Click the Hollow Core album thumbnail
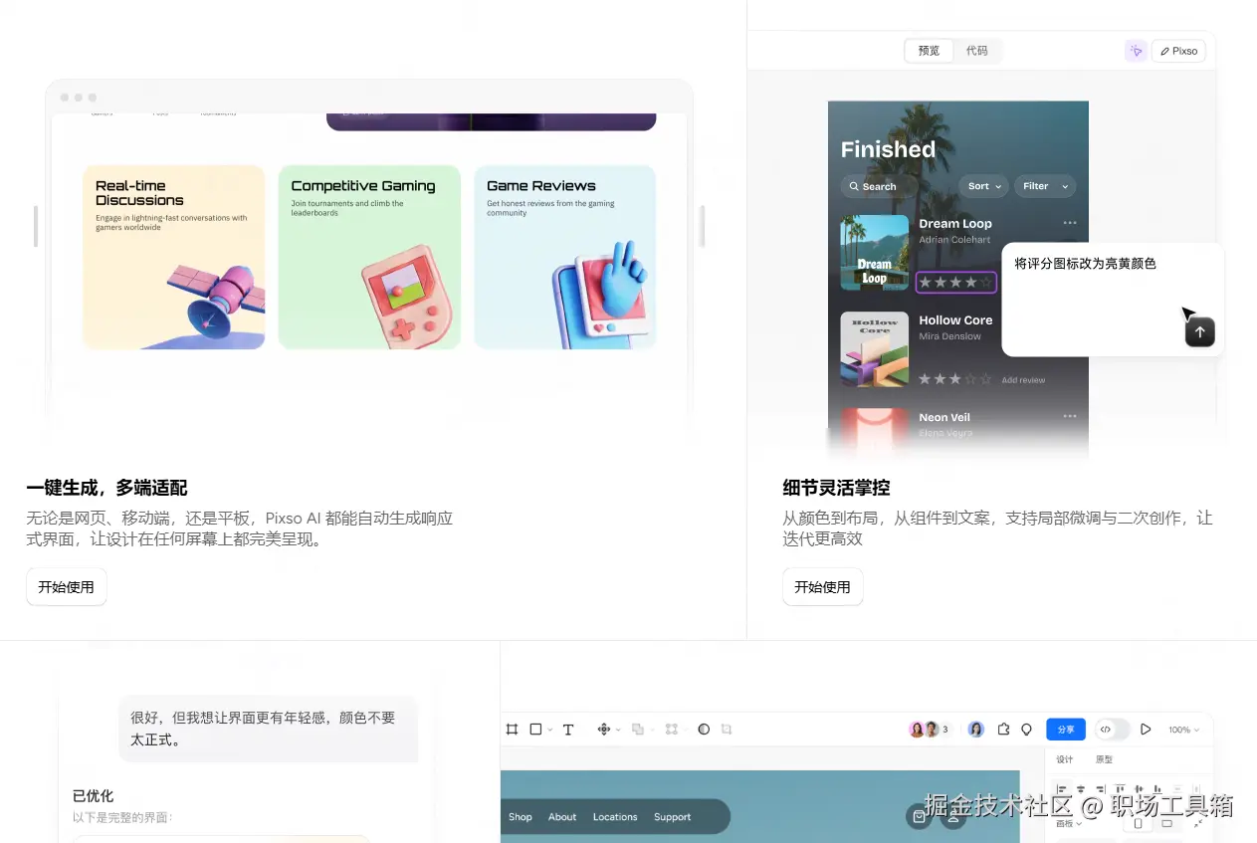Screen dimensions: 1257x843 [x=875, y=349]
